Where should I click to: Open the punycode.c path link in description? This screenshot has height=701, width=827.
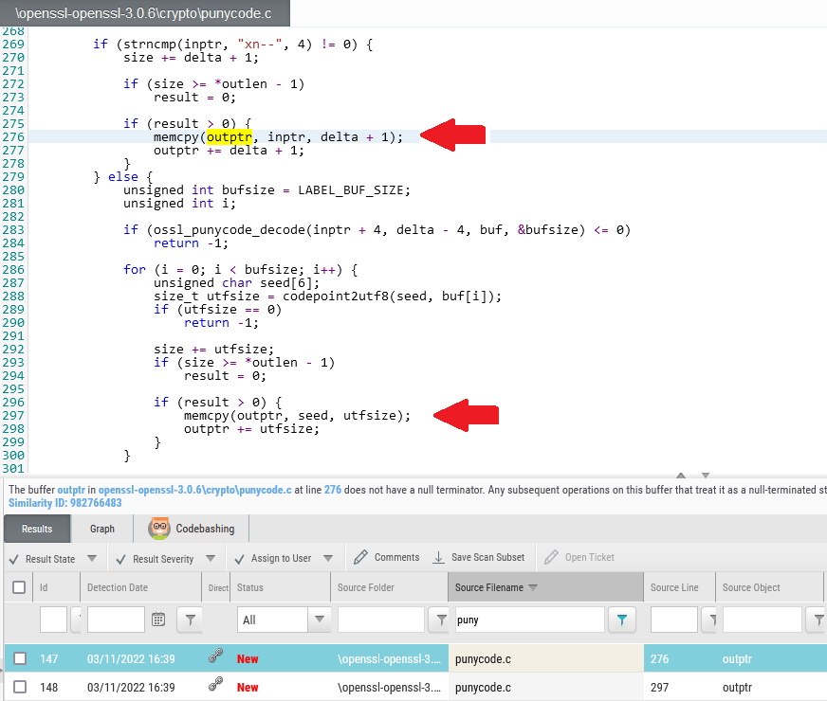[194, 490]
